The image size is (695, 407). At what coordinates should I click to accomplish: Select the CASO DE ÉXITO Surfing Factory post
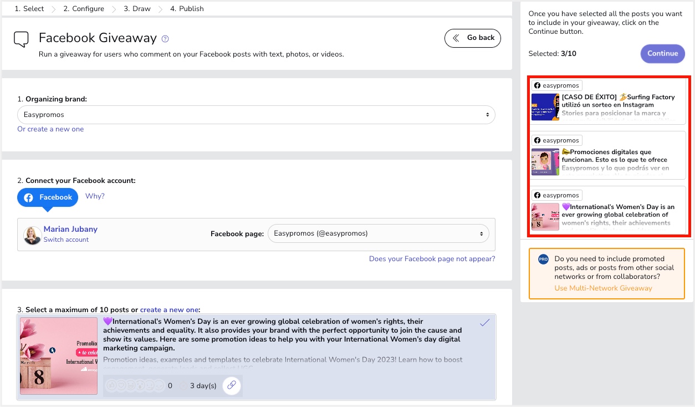point(608,101)
